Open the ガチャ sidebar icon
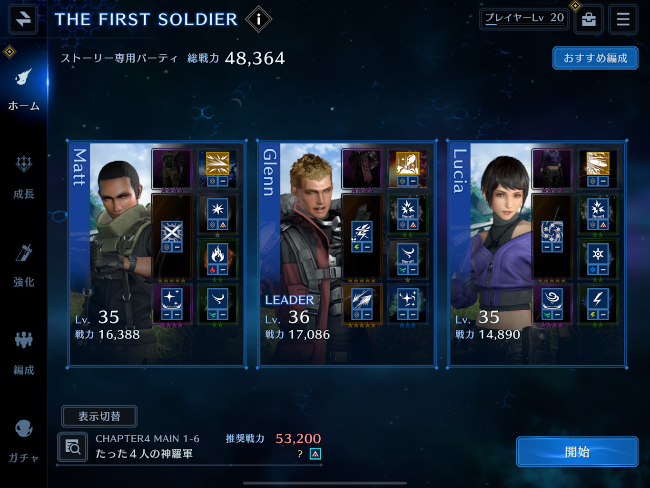The height and width of the screenshot is (488, 650). (24, 441)
